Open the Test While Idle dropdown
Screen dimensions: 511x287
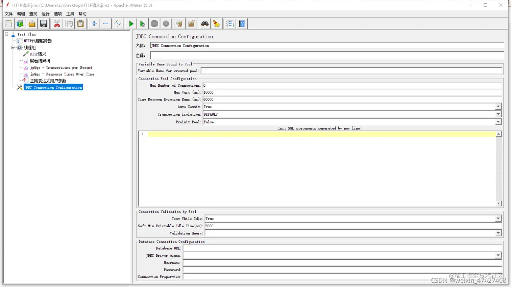click(498, 219)
